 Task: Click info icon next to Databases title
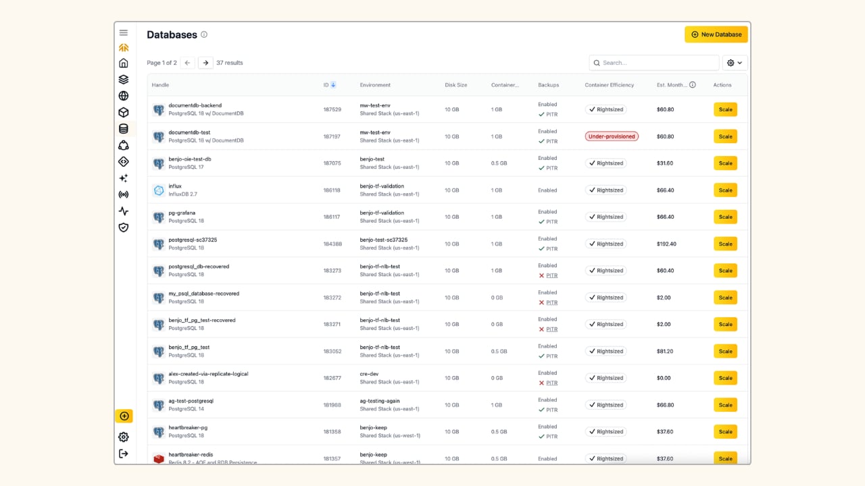(x=204, y=34)
